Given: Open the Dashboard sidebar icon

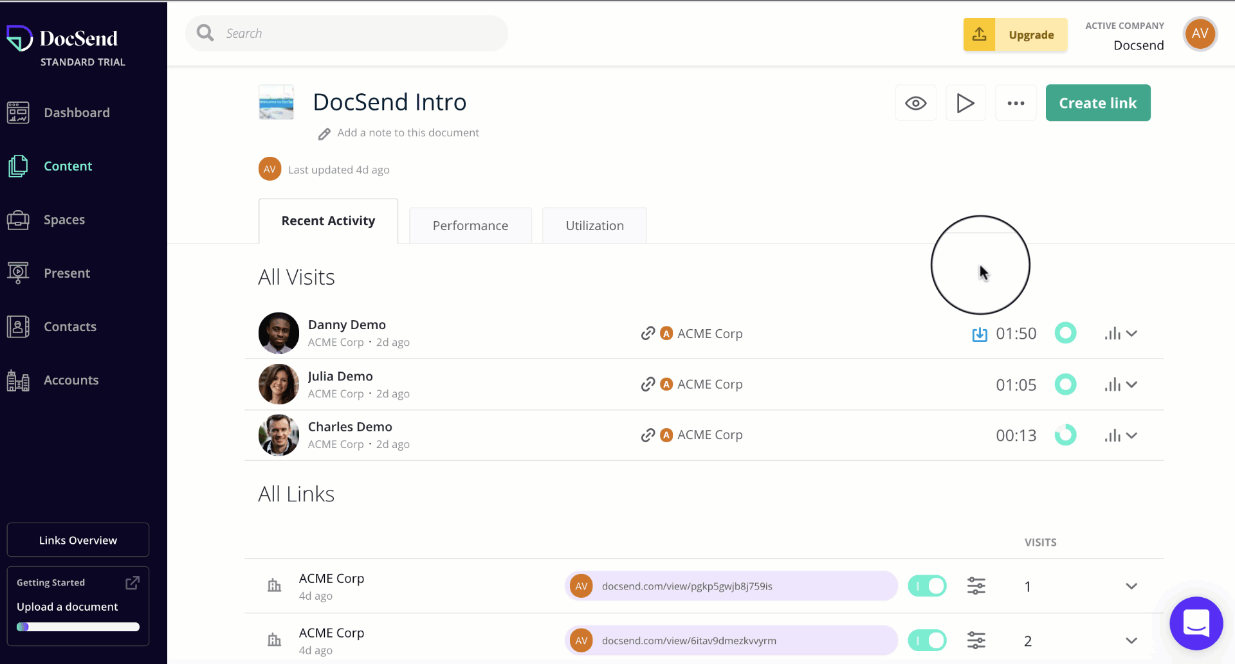Looking at the screenshot, I should pos(18,112).
